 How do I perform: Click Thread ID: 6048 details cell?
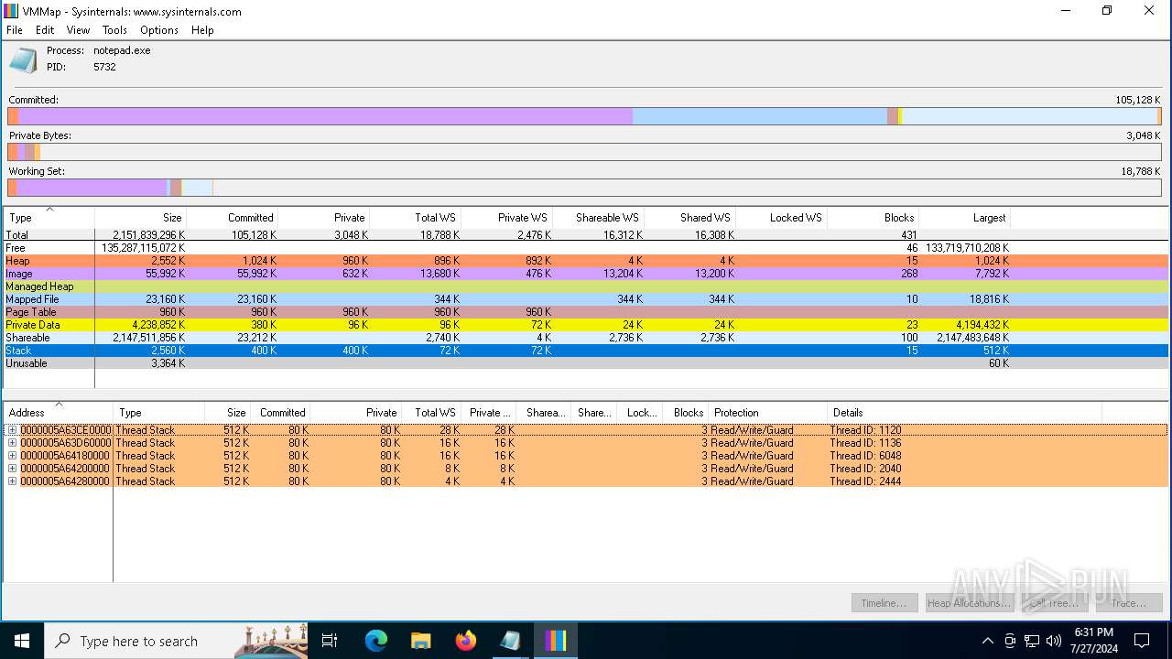pyautogui.click(x=865, y=456)
